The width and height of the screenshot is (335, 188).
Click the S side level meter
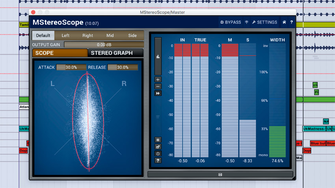[248, 100]
